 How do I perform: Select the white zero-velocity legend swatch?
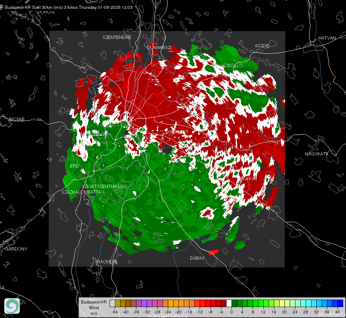coord(229,303)
